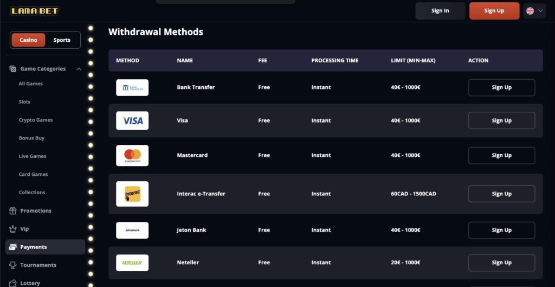Image resolution: width=555 pixels, height=287 pixels.
Task: Click Instant in the Jeton Bank row
Action: (321, 230)
